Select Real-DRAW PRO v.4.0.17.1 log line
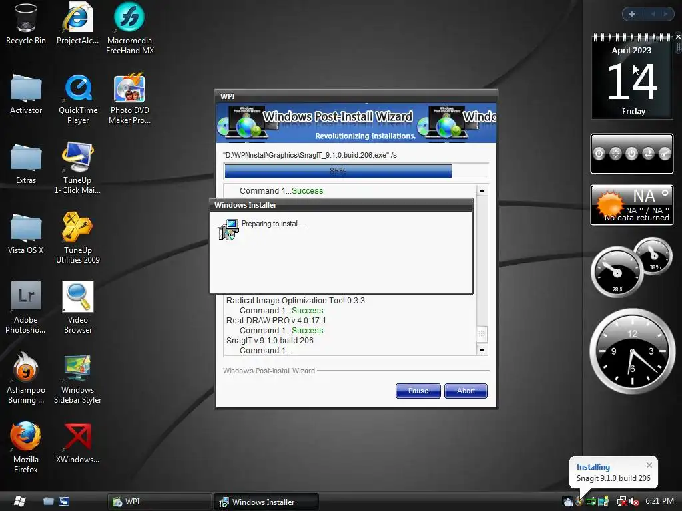 click(276, 320)
